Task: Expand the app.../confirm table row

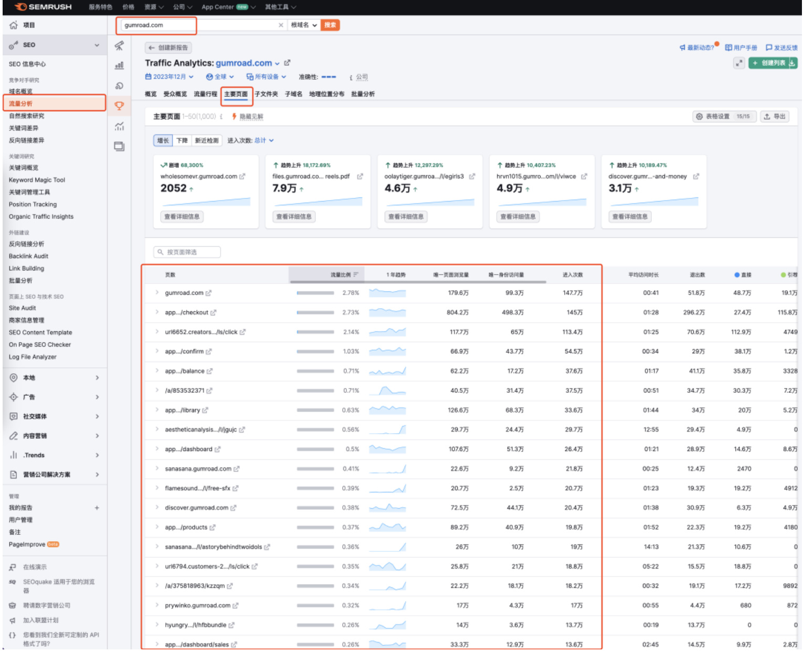Action: pos(157,351)
